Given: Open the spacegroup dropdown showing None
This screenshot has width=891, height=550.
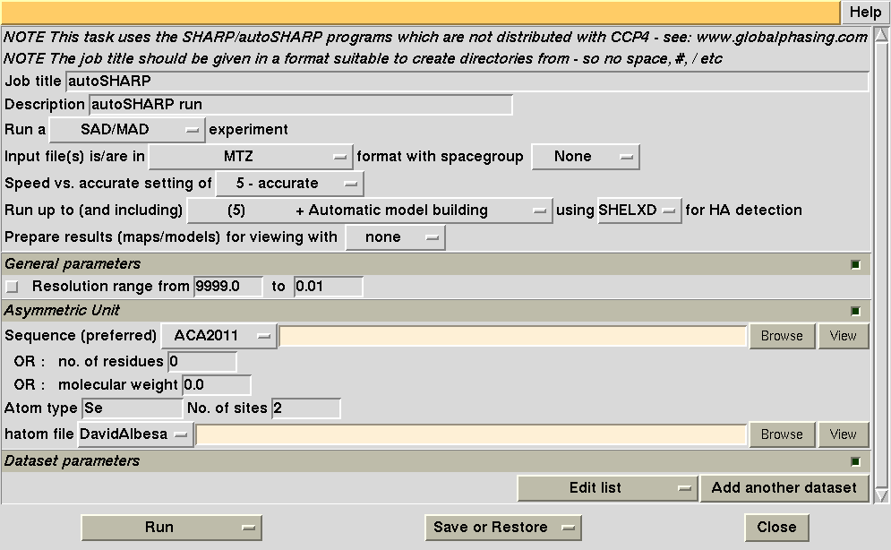Looking at the screenshot, I should (586, 156).
